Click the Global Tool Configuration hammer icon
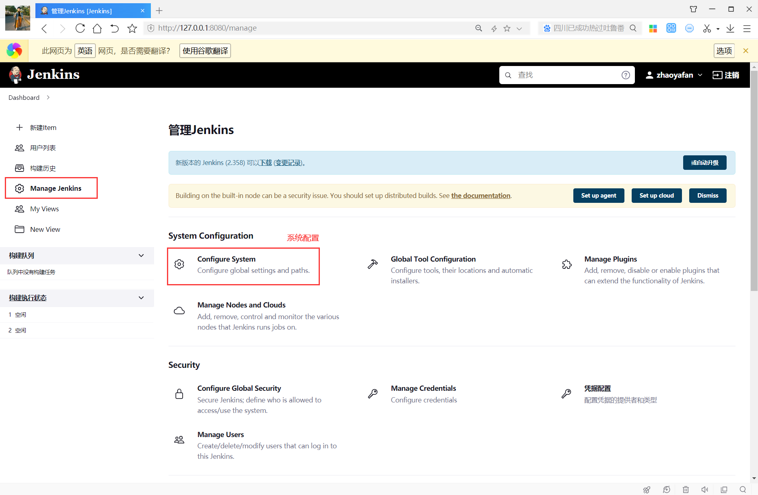This screenshot has height=495, width=758. click(x=373, y=264)
